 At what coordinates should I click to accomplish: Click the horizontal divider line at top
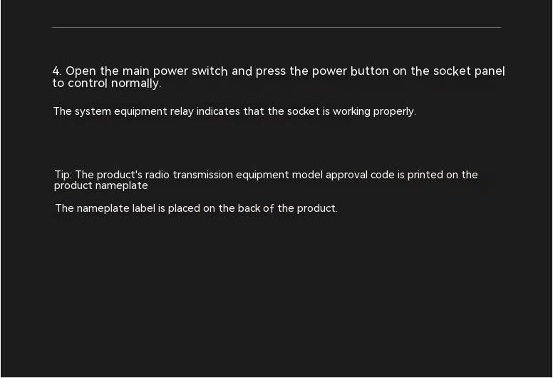click(x=276, y=27)
